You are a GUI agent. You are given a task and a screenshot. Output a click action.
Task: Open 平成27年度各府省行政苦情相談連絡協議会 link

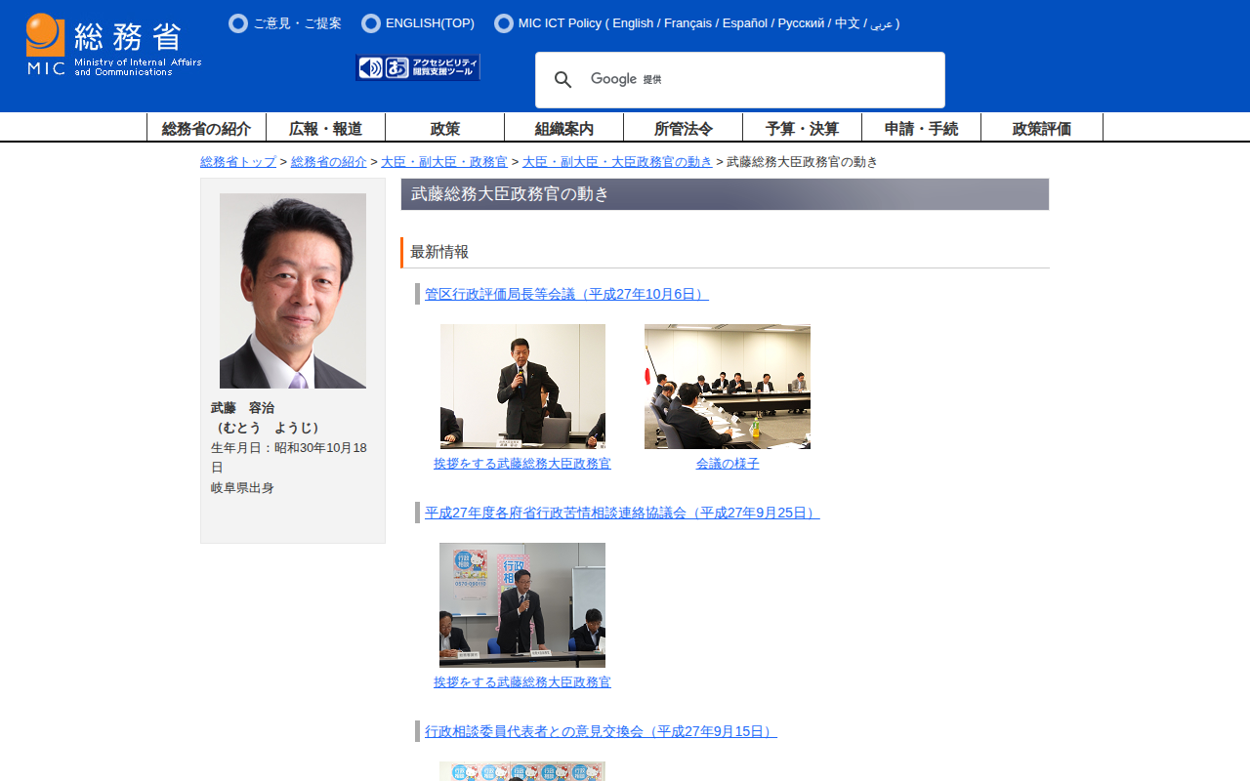622,513
